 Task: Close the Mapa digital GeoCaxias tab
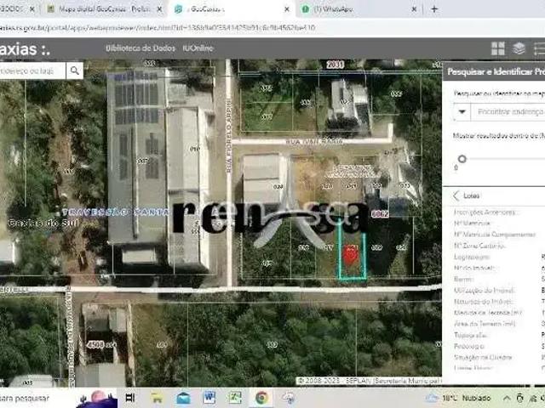(159, 9)
